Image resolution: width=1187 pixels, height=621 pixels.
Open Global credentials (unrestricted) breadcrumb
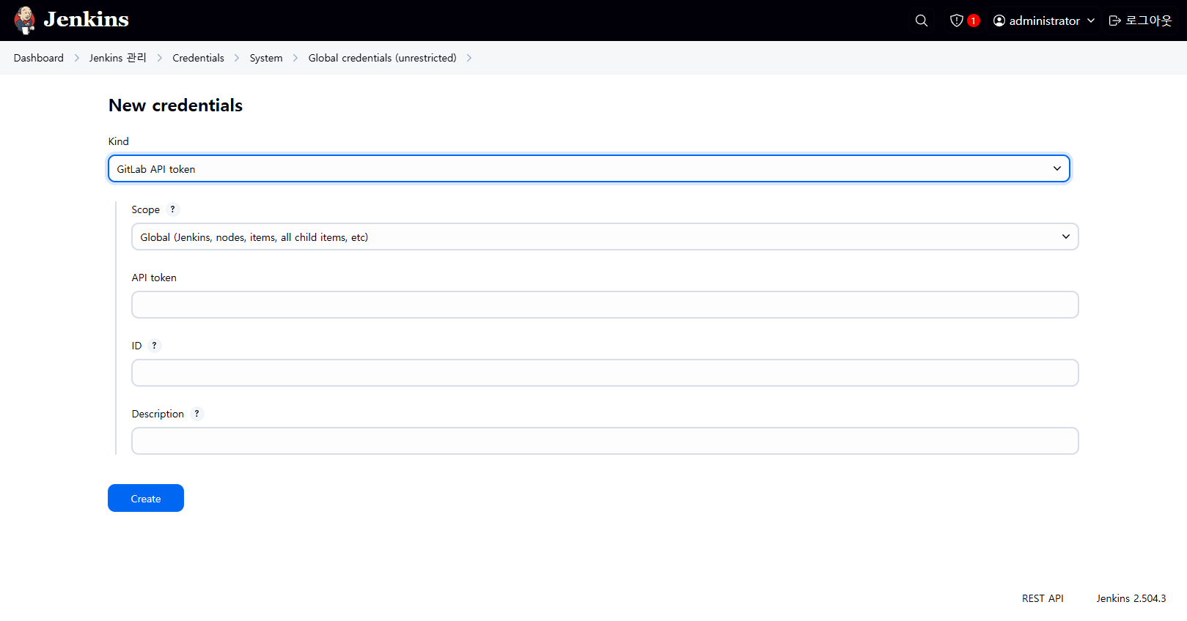[x=382, y=58]
